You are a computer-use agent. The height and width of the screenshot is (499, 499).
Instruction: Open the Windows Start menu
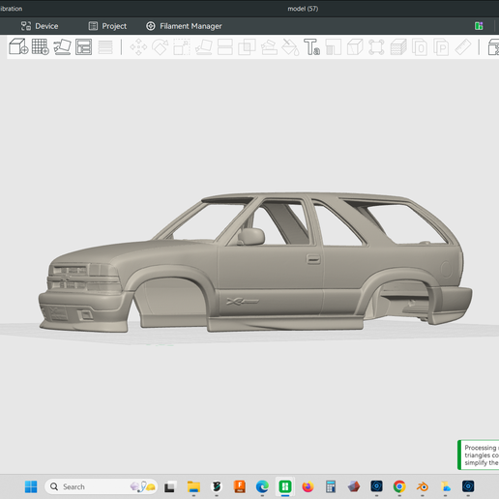31,486
